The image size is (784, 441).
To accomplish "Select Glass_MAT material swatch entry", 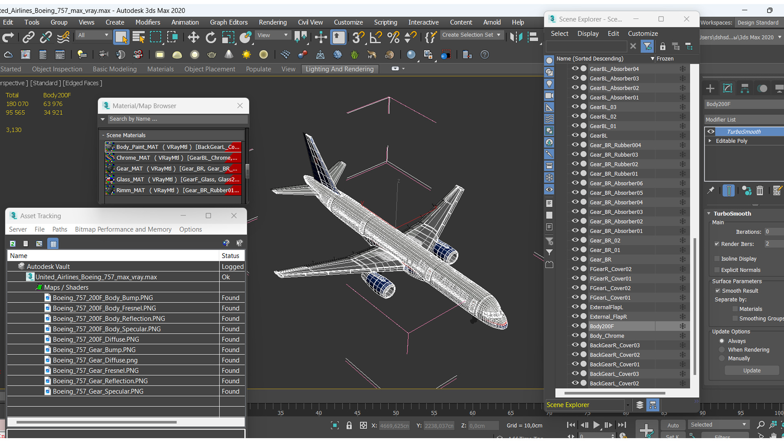I will tap(173, 179).
